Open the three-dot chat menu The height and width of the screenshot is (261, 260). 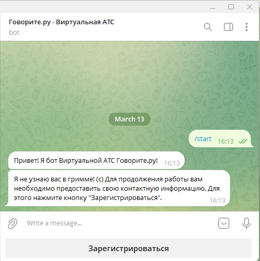(247, 27)
